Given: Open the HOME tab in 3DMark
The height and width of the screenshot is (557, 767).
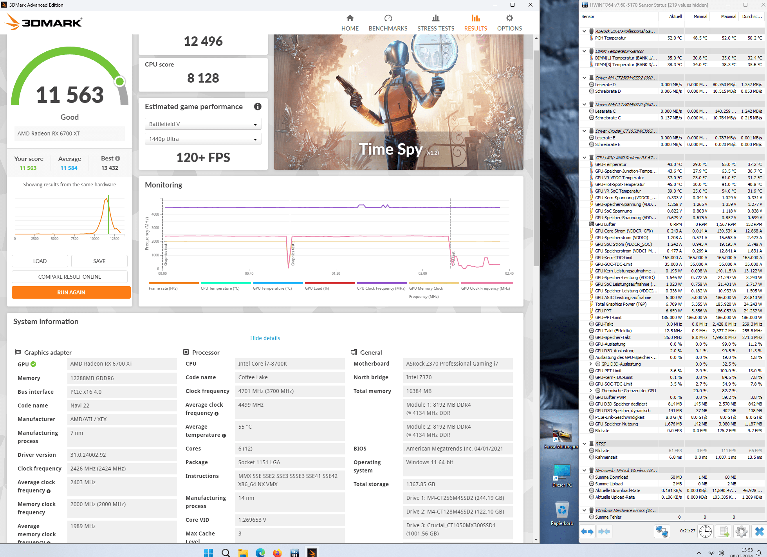Looking at the screenshot, I should (x=350, y=23).
